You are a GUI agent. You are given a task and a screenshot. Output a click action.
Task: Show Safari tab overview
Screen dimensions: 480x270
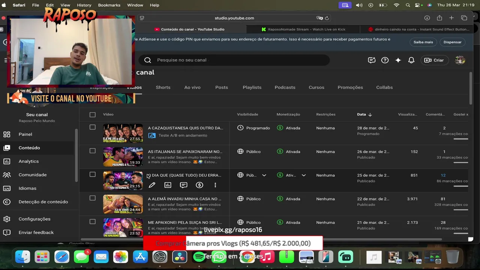(464, 18)
